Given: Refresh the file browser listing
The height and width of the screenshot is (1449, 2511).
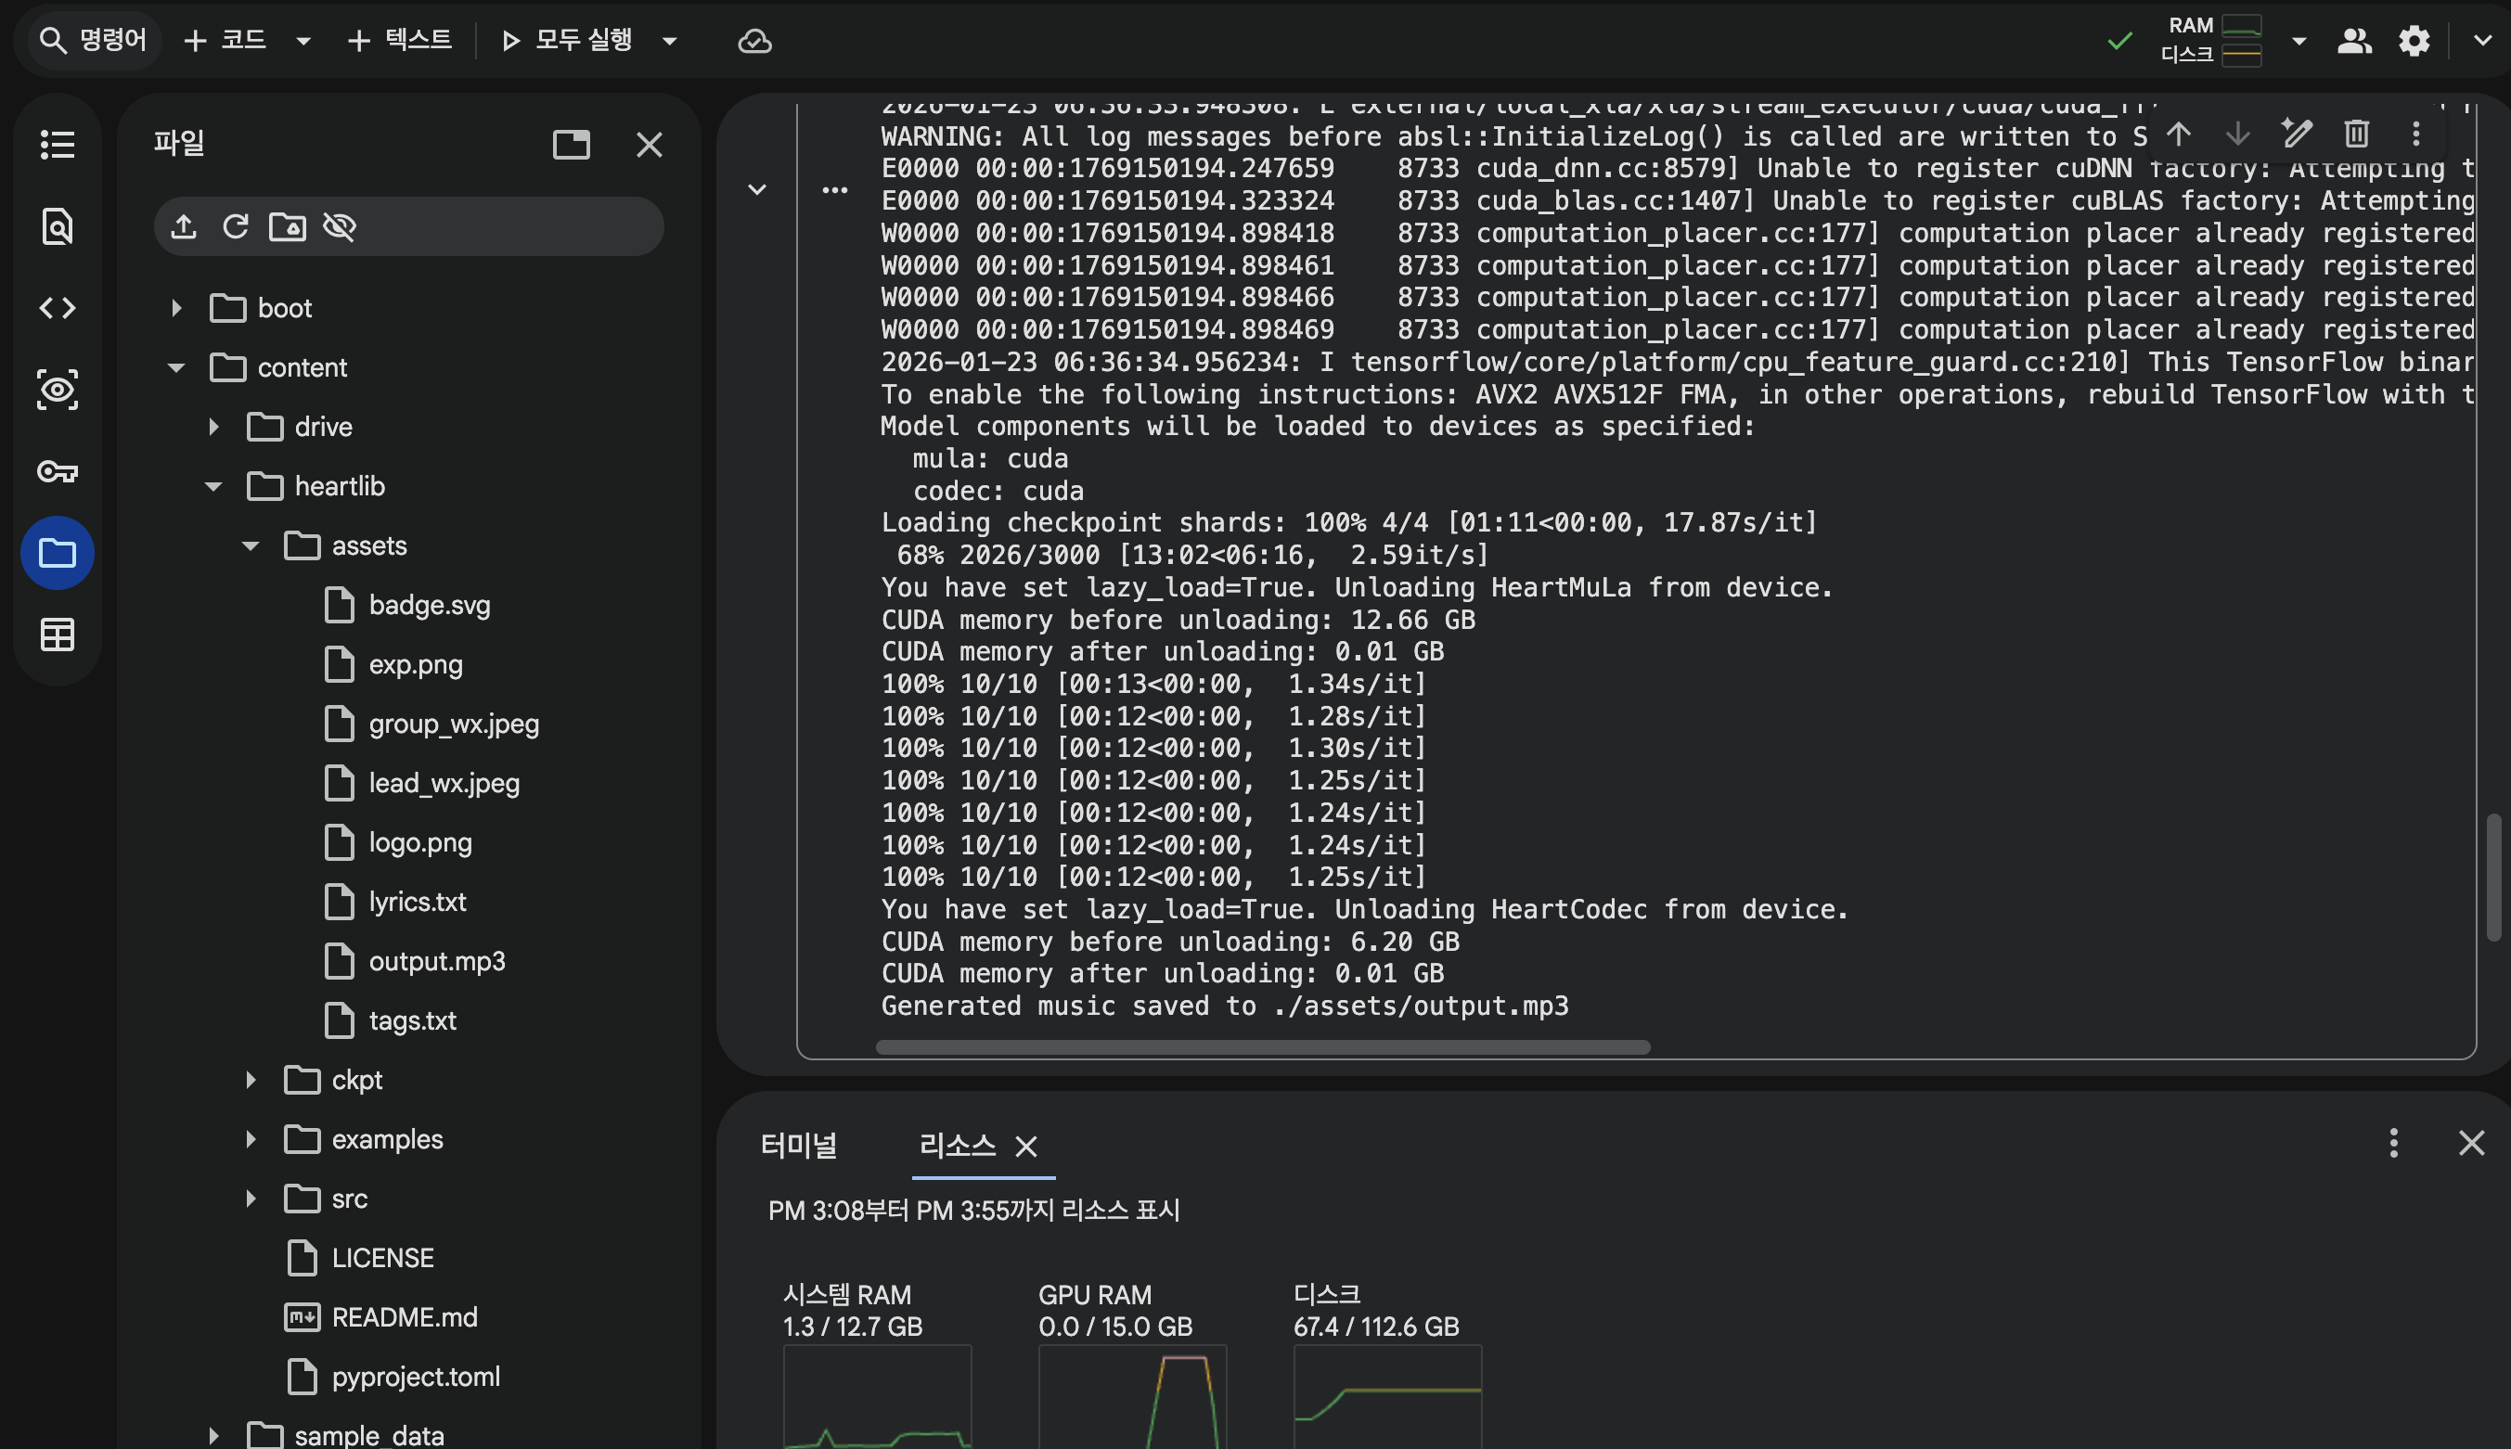Looking at the screenshot, I should (235, 226).
